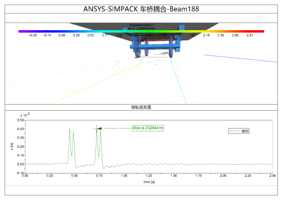This screenshot has width=283, height=200.
Task: Click the 0.29 color legend value
Action: 76,35
